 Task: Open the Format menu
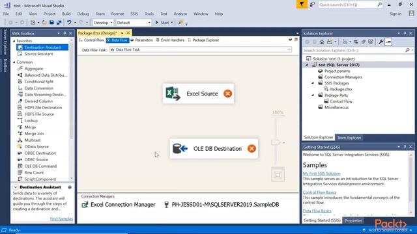[x=117, y=14]
